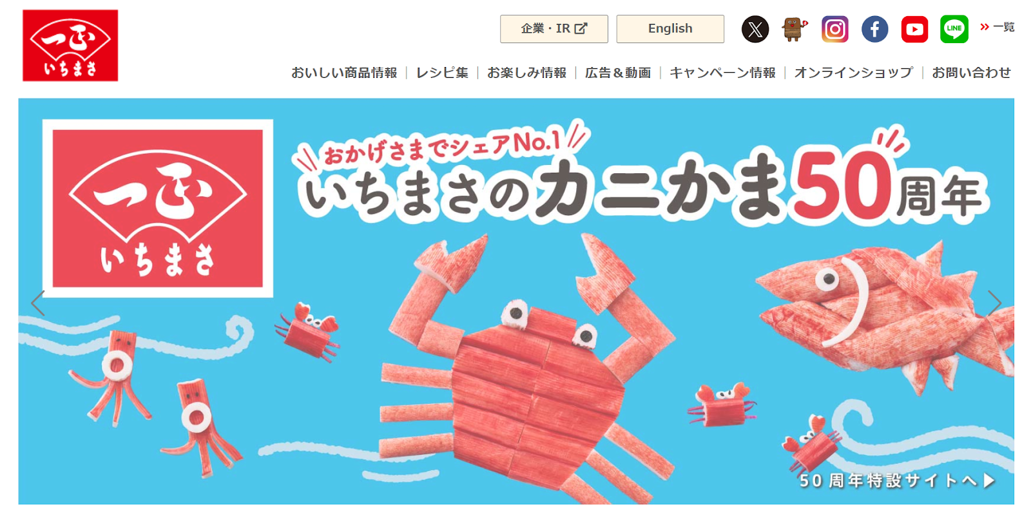Viewport: 1031px width, 514px height.
Task: Select レシピ集 in navigation
Action: (442, 73)
